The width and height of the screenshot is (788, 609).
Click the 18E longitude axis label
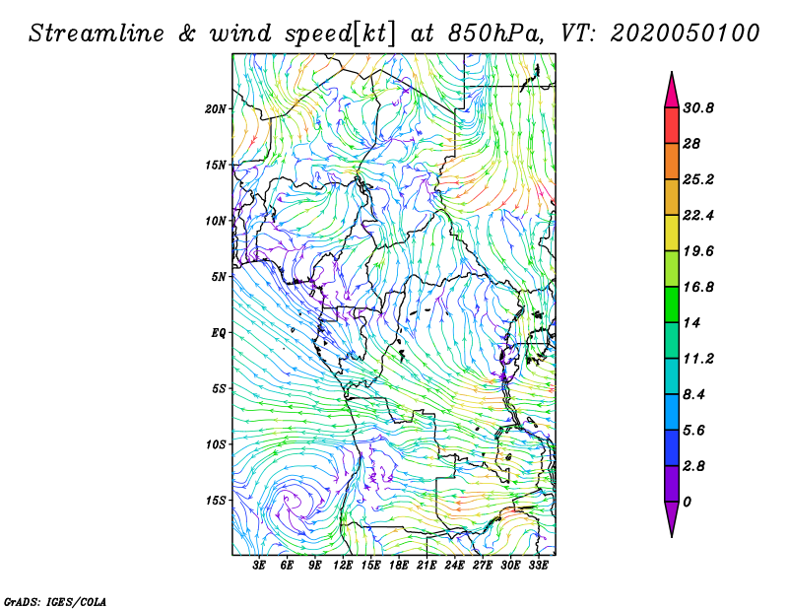pyautogui.click(x=399, y=566)
